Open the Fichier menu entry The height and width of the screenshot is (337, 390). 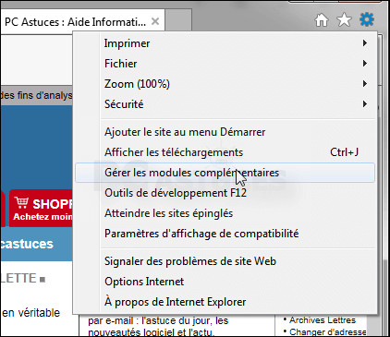coord(225,64)
